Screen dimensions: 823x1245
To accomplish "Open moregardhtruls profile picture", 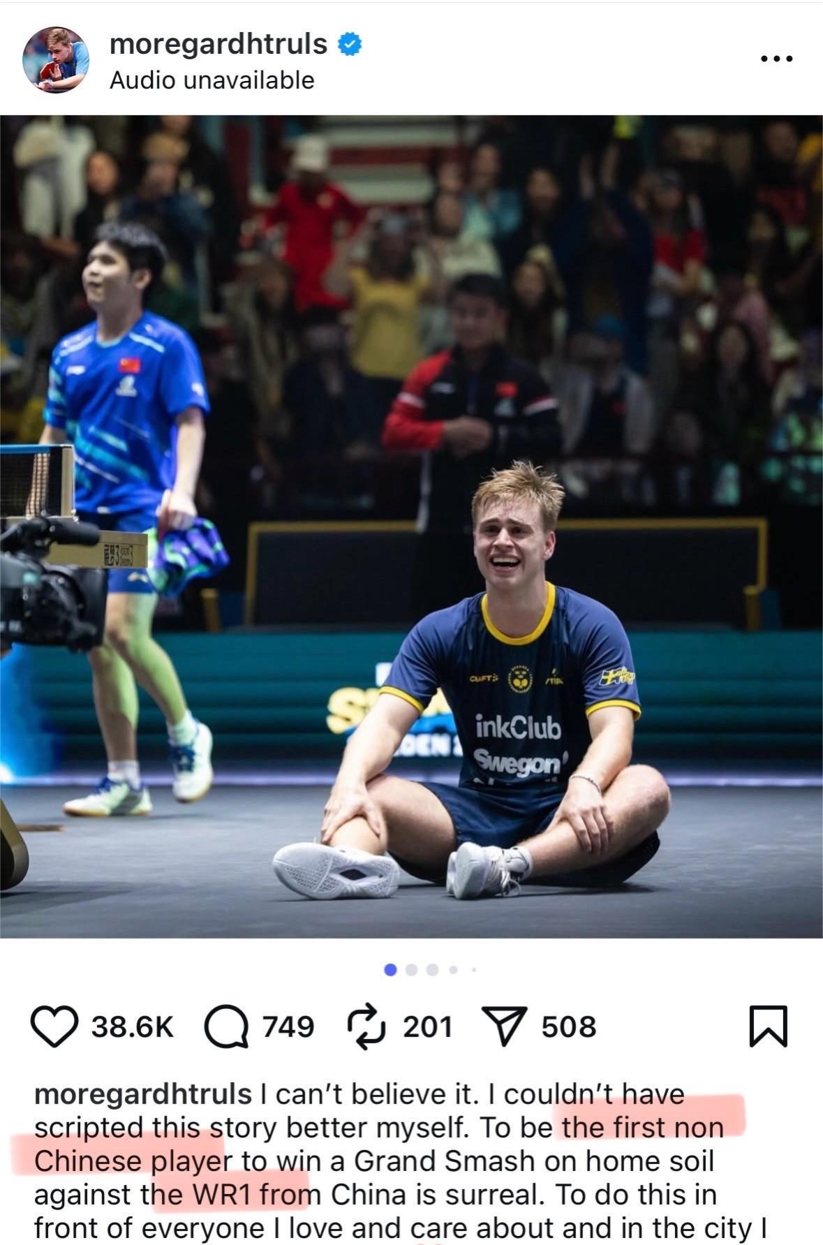I will pos(56,59).
